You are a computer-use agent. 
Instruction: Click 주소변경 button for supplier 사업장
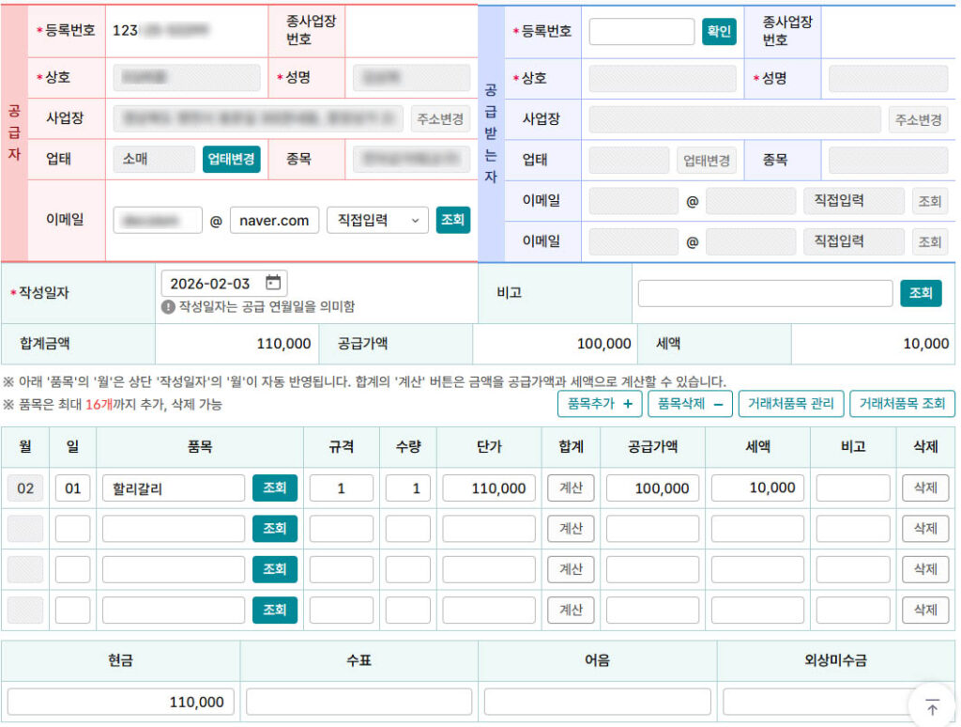coord(440,119)
